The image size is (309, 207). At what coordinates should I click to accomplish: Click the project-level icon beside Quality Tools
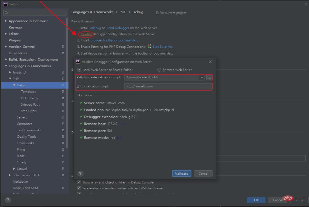(x=63, y=137)
